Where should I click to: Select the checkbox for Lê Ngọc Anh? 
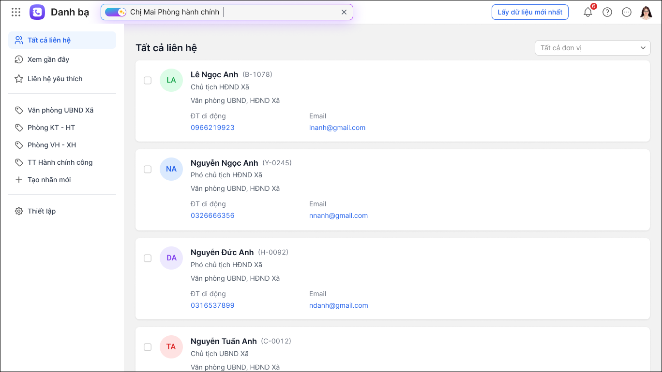click(x=148, y=80)
